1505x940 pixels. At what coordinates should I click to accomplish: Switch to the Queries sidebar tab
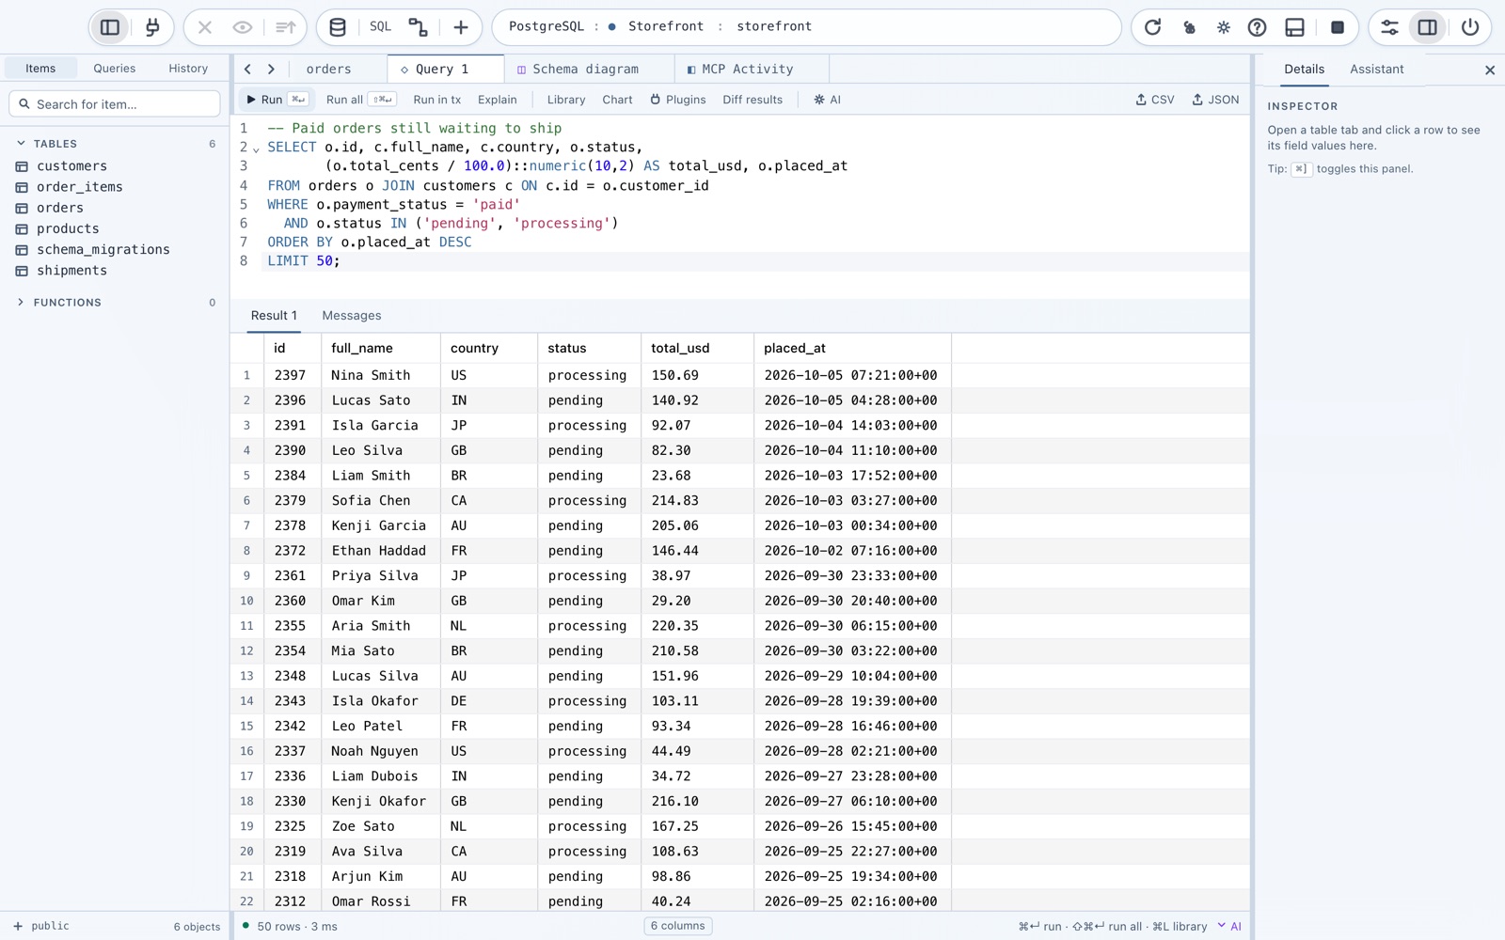tap(115, 69)
